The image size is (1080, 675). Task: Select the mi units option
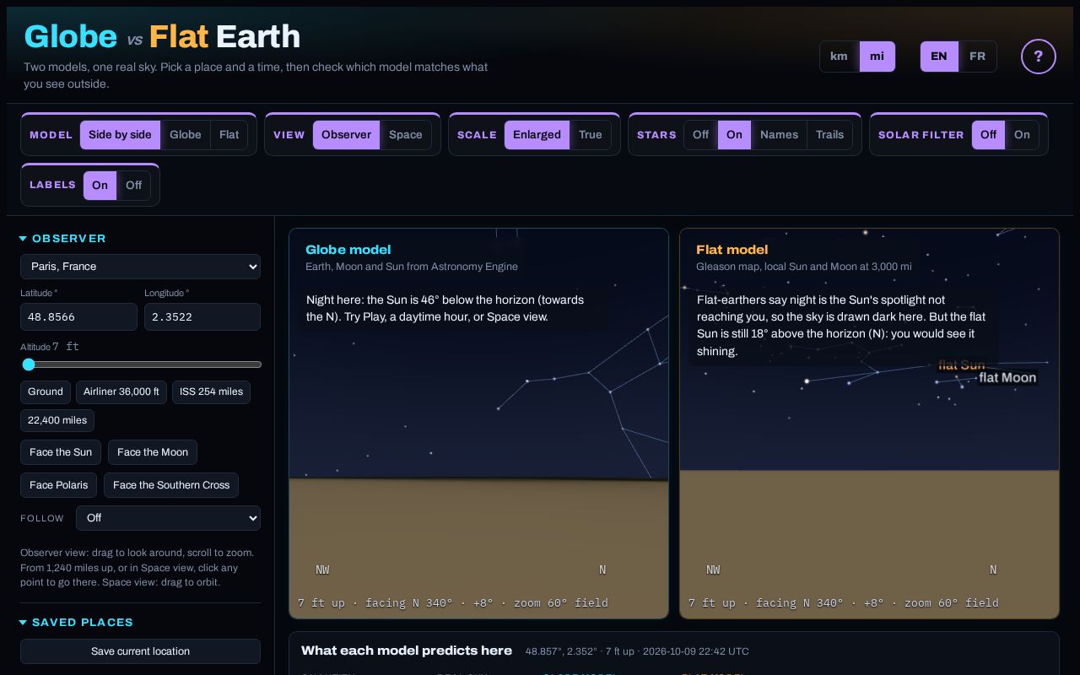877,57
